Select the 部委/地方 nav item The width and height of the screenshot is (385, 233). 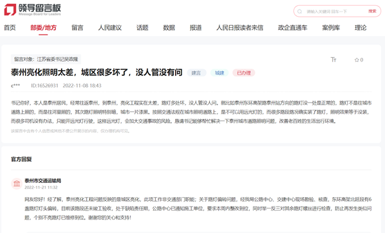click(43, 28)
